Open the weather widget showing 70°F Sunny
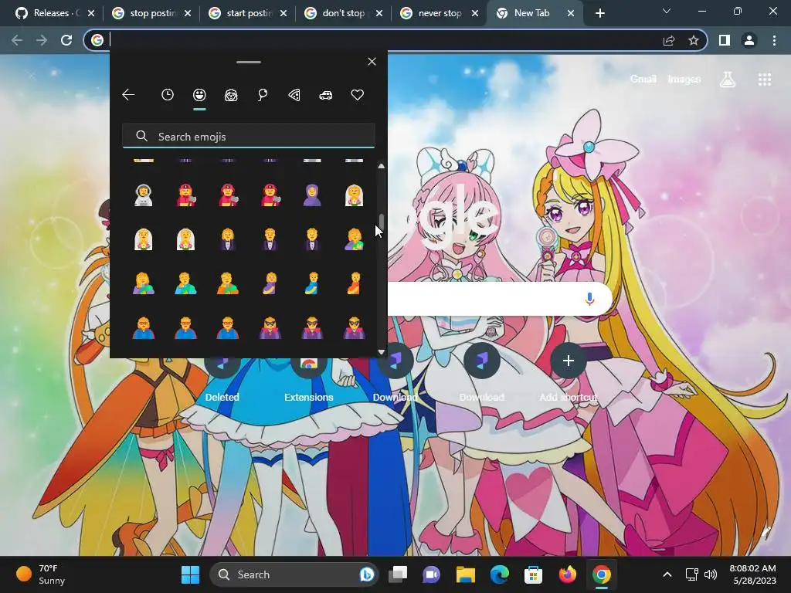Viewport: 791px width, 593px height. (40, 574)
